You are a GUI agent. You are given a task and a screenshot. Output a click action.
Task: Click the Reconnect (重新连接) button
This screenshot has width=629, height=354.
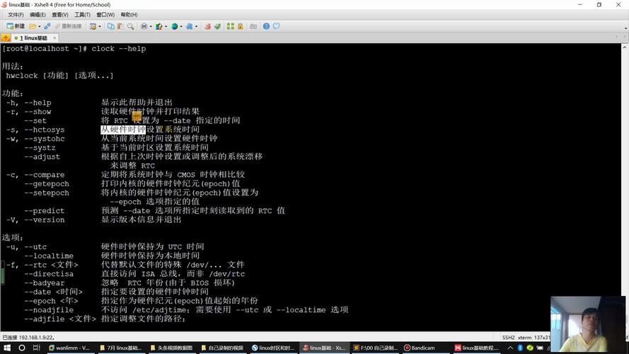(68, 26)
